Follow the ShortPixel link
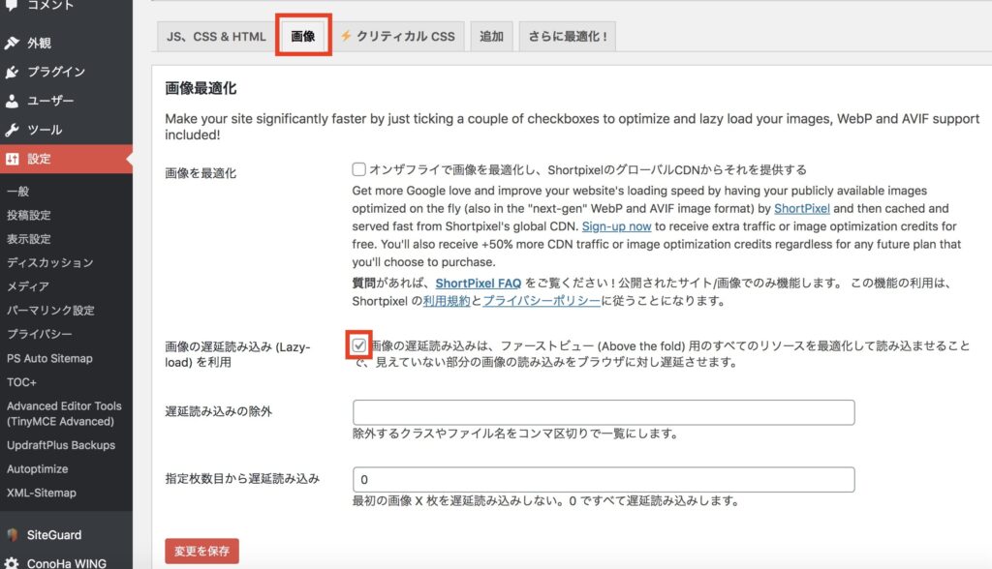 (x=801, y=209)
